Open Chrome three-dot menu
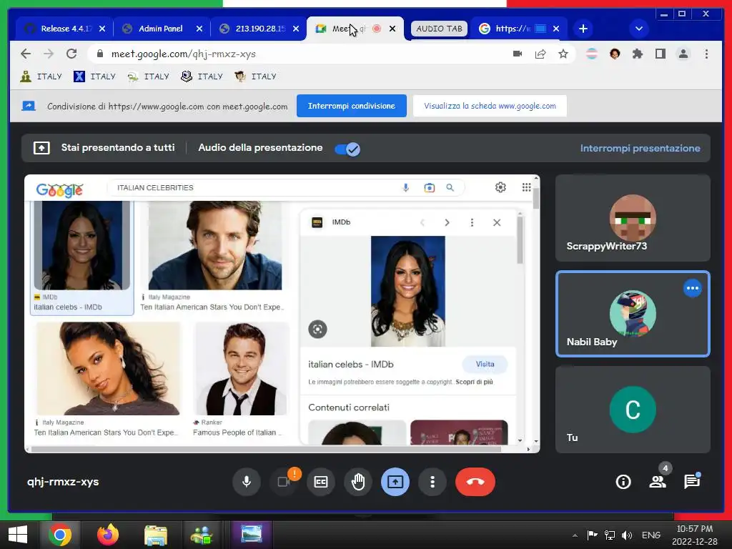 tap(706, 54)
